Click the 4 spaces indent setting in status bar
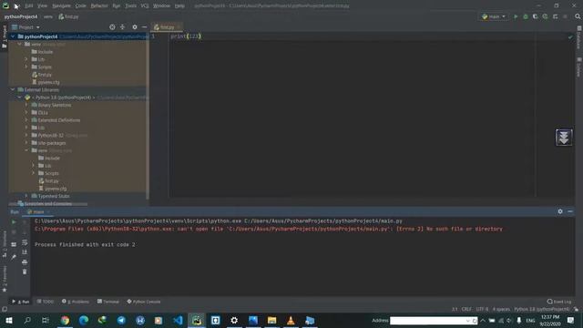Screen dimensions: 583x328 click(501, 309)
